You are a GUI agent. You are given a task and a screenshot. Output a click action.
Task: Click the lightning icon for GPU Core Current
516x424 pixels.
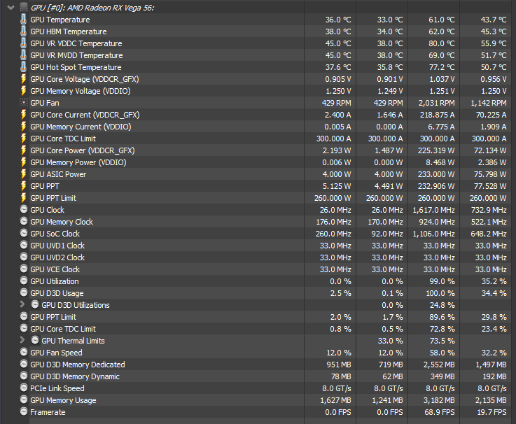23,115
